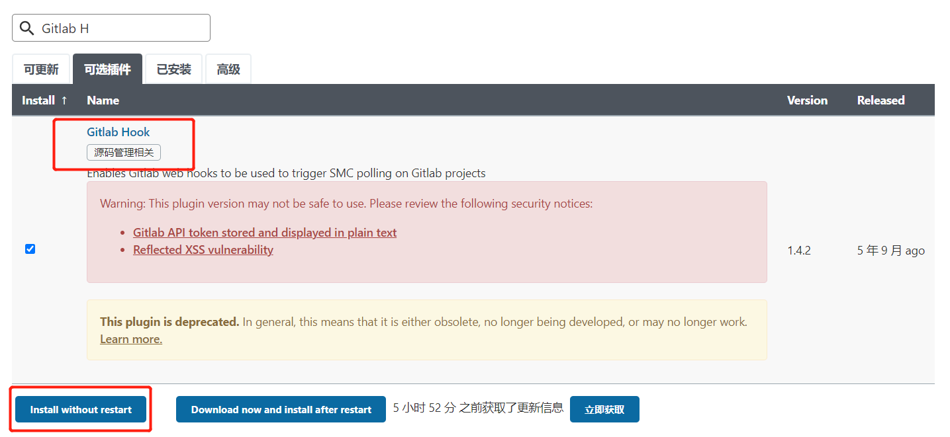Click the 立即获取 button to check updates
This screenshot has height=437, width=950.
coord(604,410)
